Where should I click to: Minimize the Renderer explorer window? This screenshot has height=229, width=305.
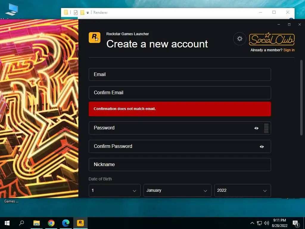tap(261, 12)
